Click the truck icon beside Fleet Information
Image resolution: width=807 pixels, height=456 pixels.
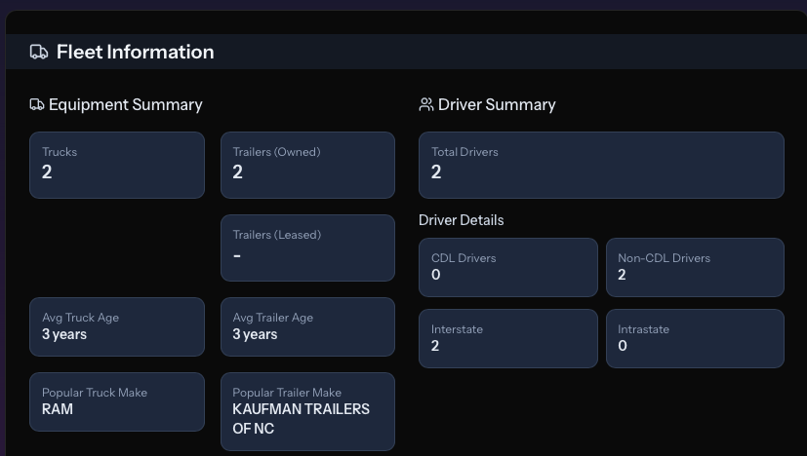39,52
